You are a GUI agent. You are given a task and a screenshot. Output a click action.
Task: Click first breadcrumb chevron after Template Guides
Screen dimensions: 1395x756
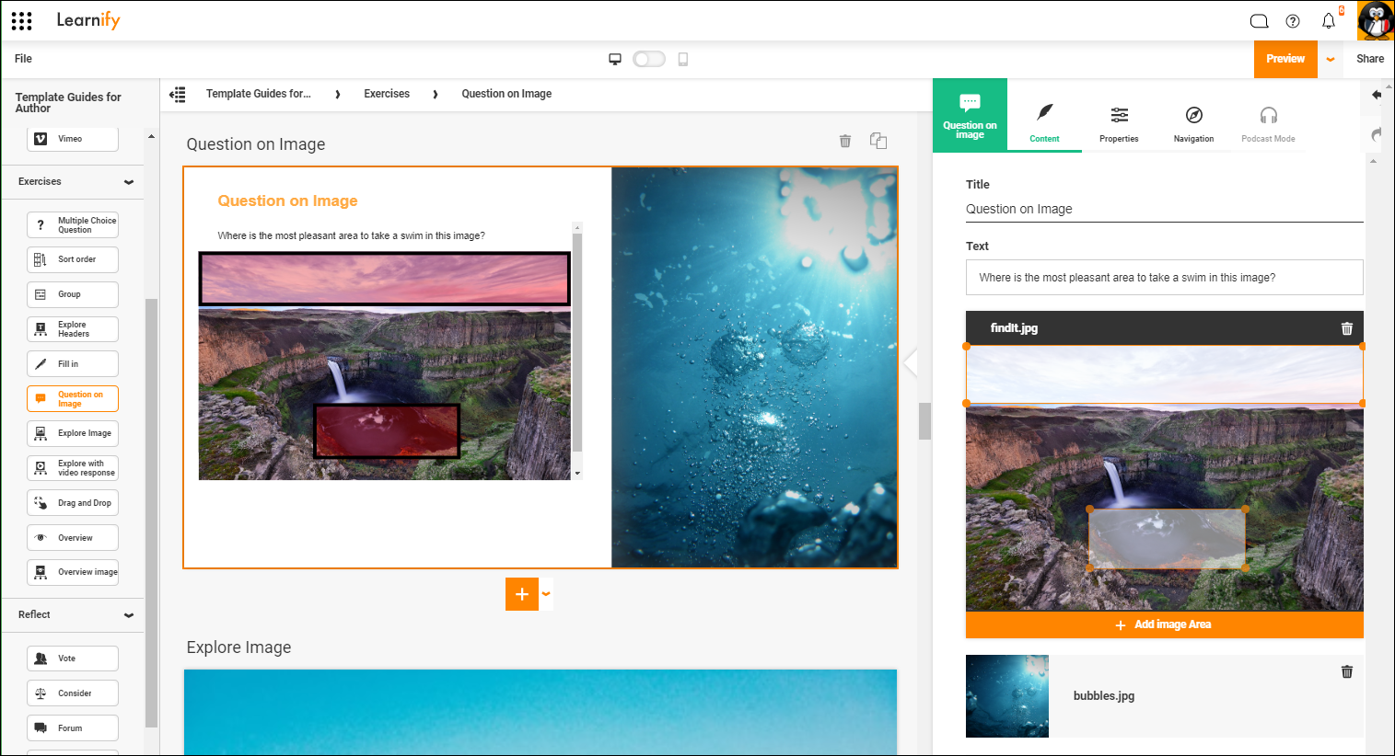click(338, 94)
